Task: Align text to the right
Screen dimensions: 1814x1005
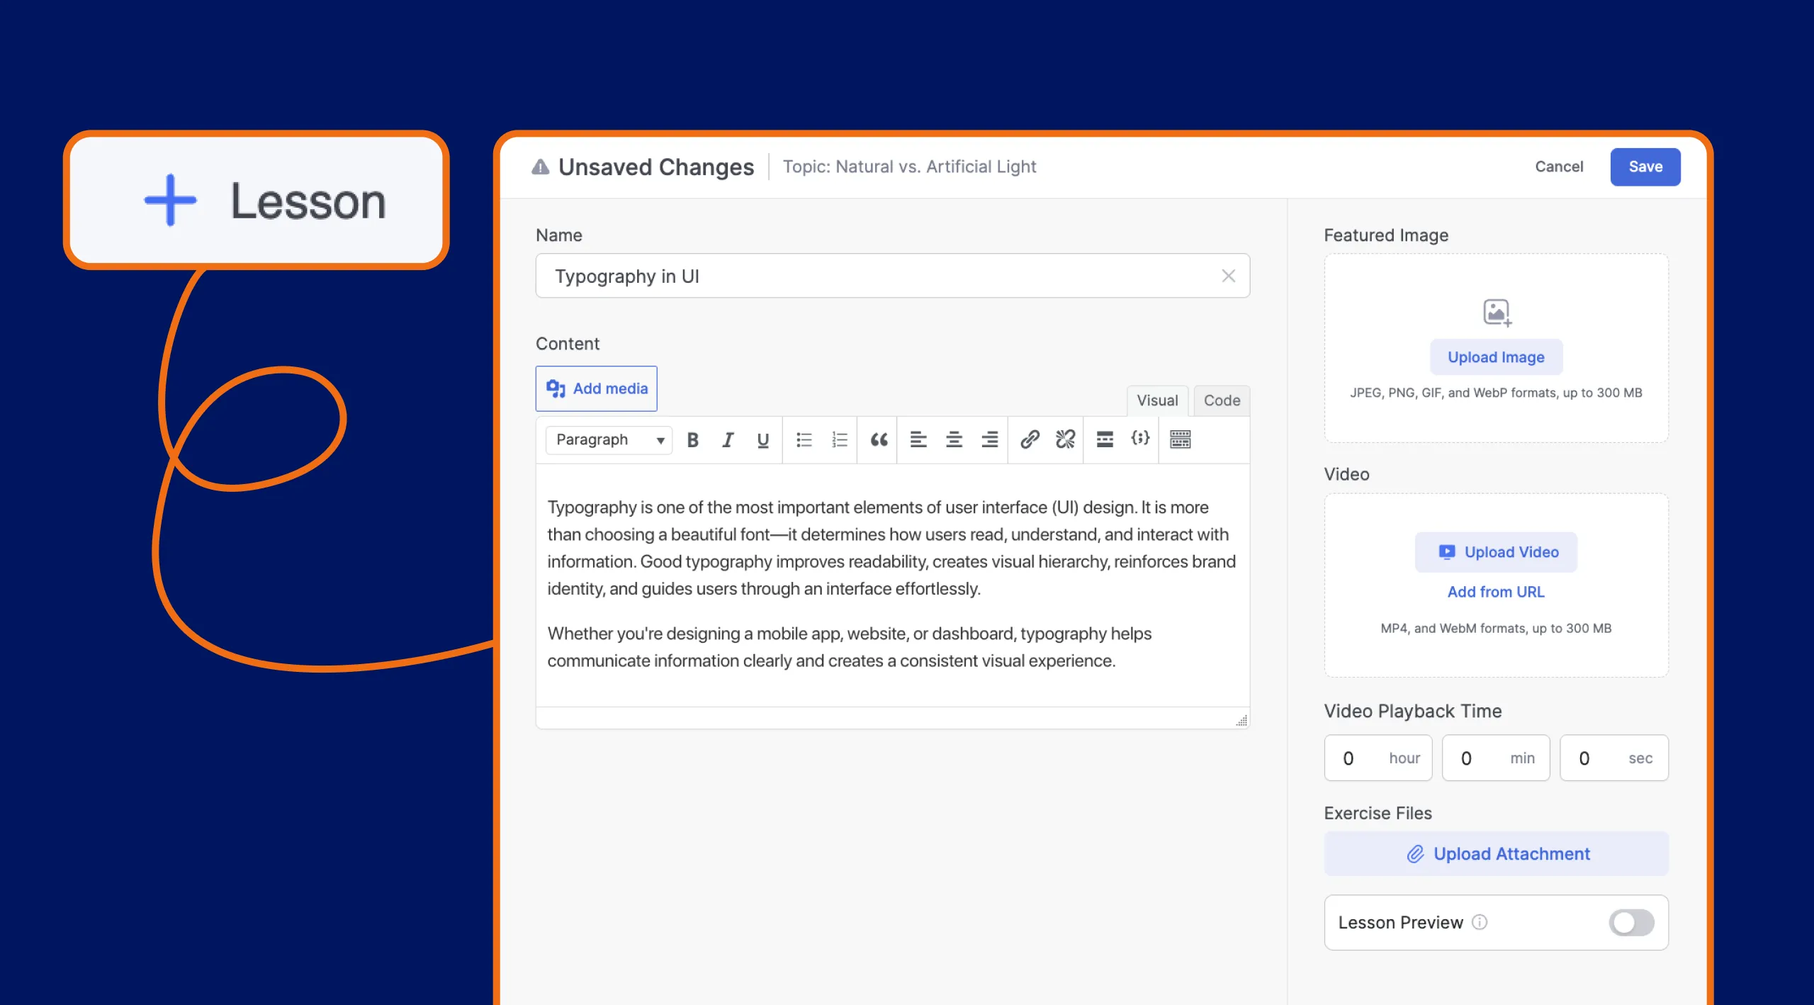Action: 990,440
